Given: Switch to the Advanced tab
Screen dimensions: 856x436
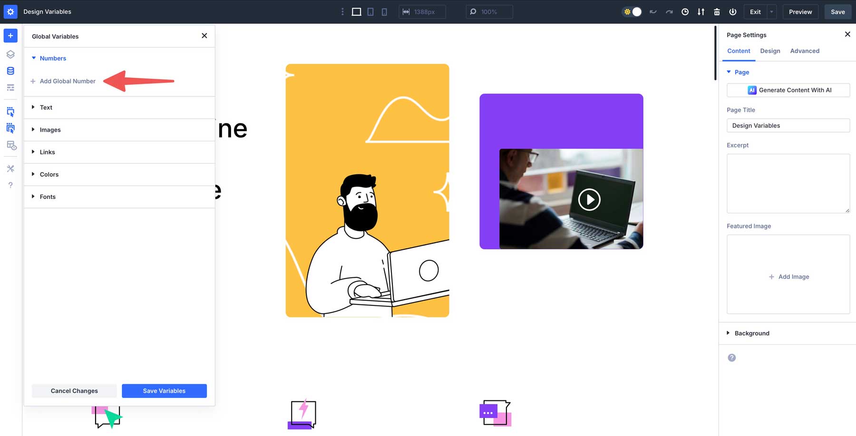Looking at the screenshot, I should pyautogui.click(x=804, y=51).
